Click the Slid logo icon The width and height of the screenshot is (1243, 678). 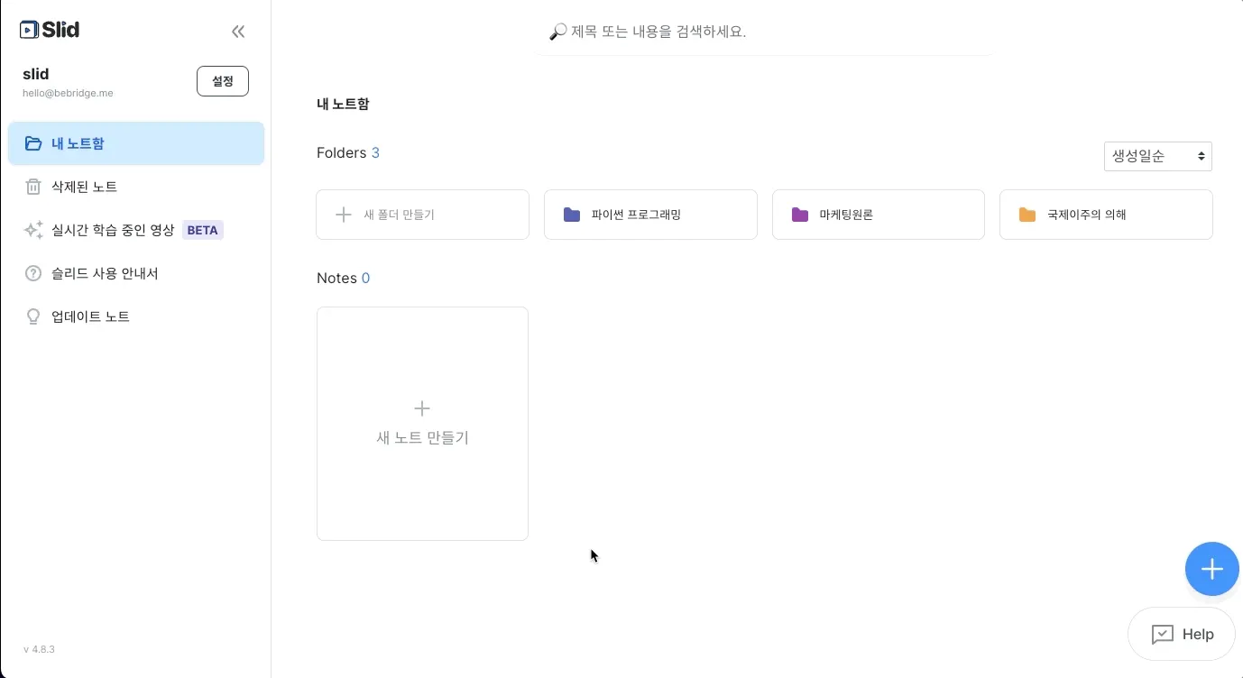coord(30,30)
